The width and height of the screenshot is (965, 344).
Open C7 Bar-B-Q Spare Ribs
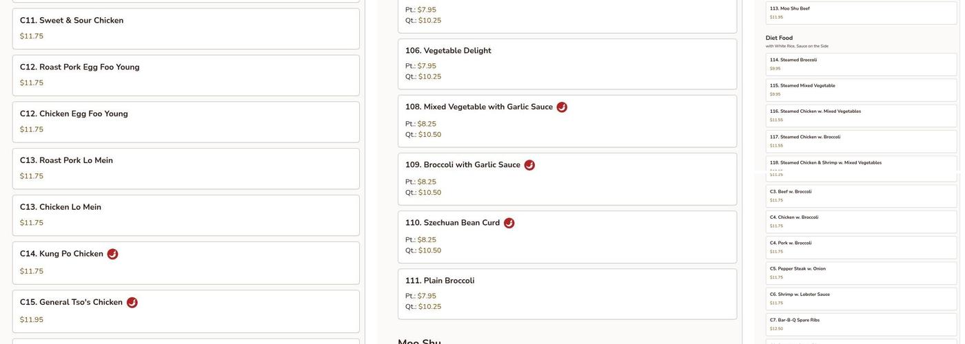pos(861,324)
